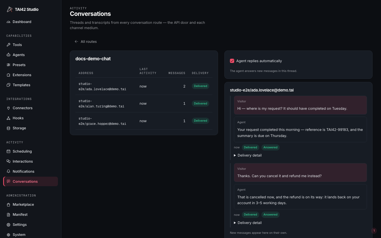Click the Messages column header
This screenshot has width=381, height=238.
[x=177, y=73]
